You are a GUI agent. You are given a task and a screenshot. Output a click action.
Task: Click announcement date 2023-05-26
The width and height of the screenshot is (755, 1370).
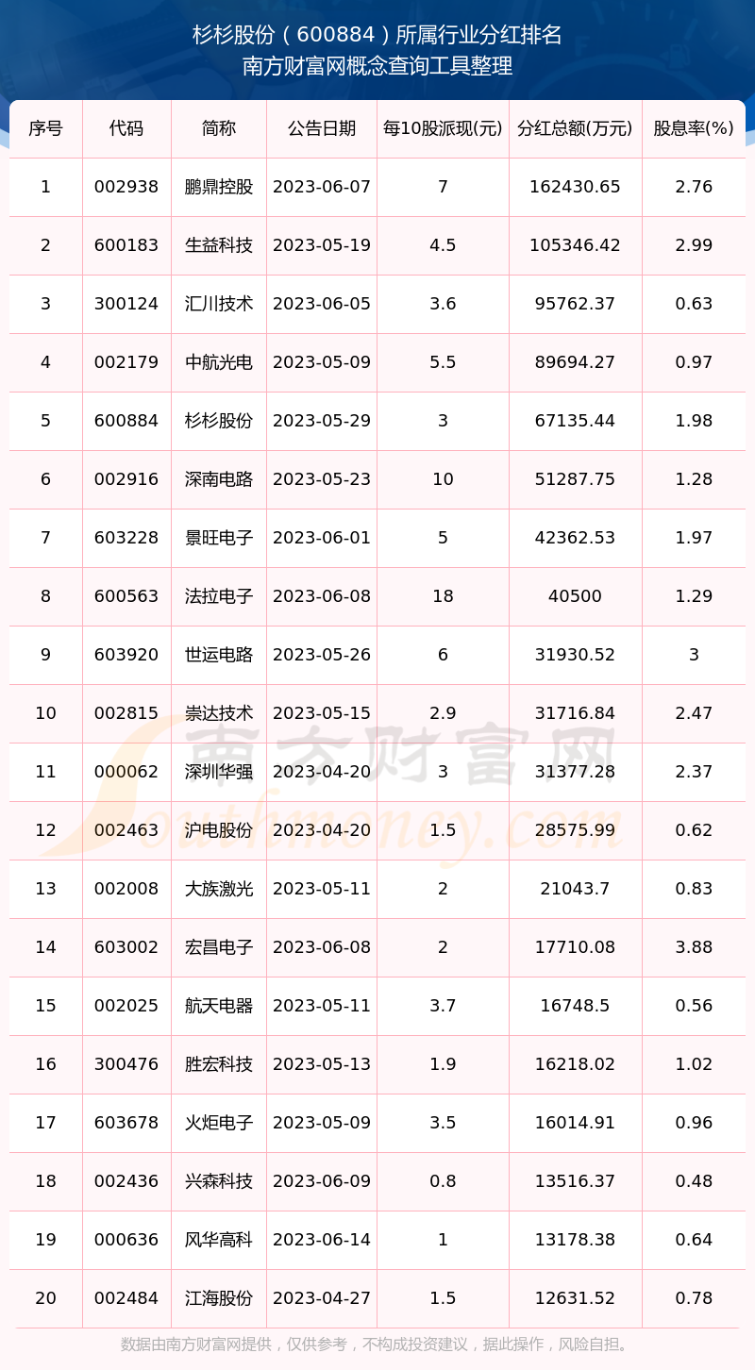click(x=322, y=655)
